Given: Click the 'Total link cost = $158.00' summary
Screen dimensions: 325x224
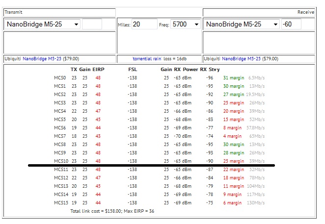Looking at the screenshot, I should click(x=96, y=211).
